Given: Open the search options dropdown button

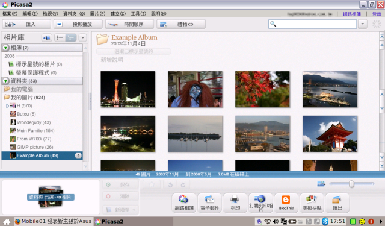Looking at the screenshot, I should pos(362,24).
